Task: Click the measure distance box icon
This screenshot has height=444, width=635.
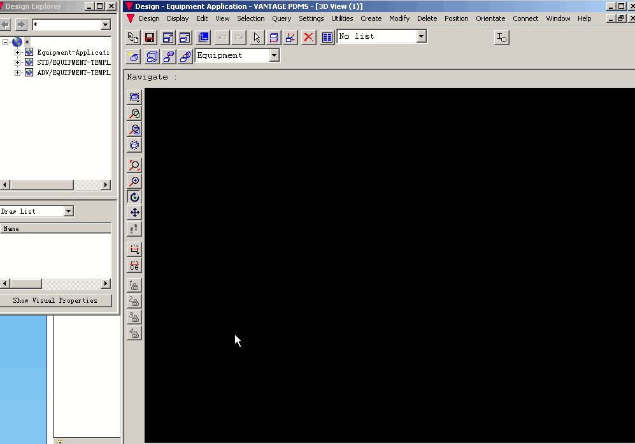Action: click(274, 38)
